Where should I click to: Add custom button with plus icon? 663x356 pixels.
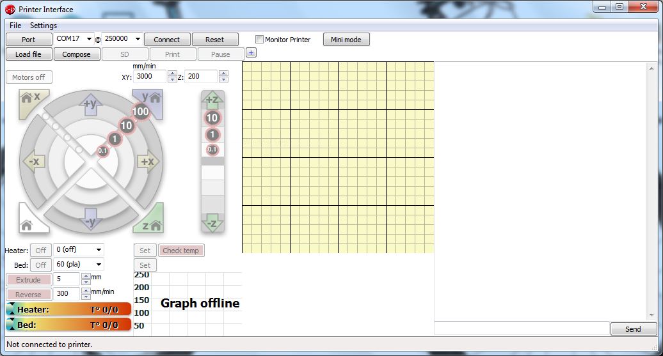251,53
